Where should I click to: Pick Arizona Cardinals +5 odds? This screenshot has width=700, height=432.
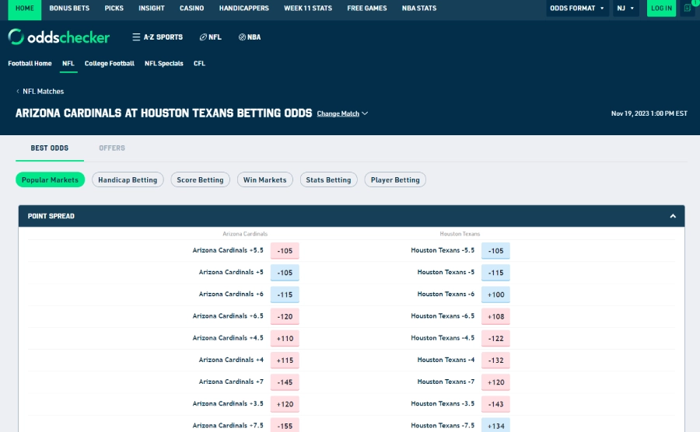(285, 273)
